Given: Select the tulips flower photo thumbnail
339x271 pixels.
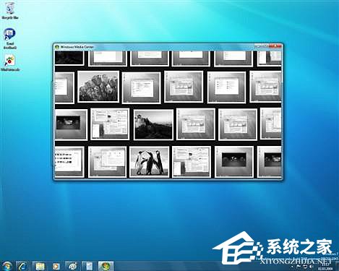Looking at the screenshot, I should 98,87.
